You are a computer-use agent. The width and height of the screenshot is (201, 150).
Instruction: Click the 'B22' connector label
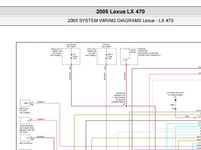[x=70, y=68]
